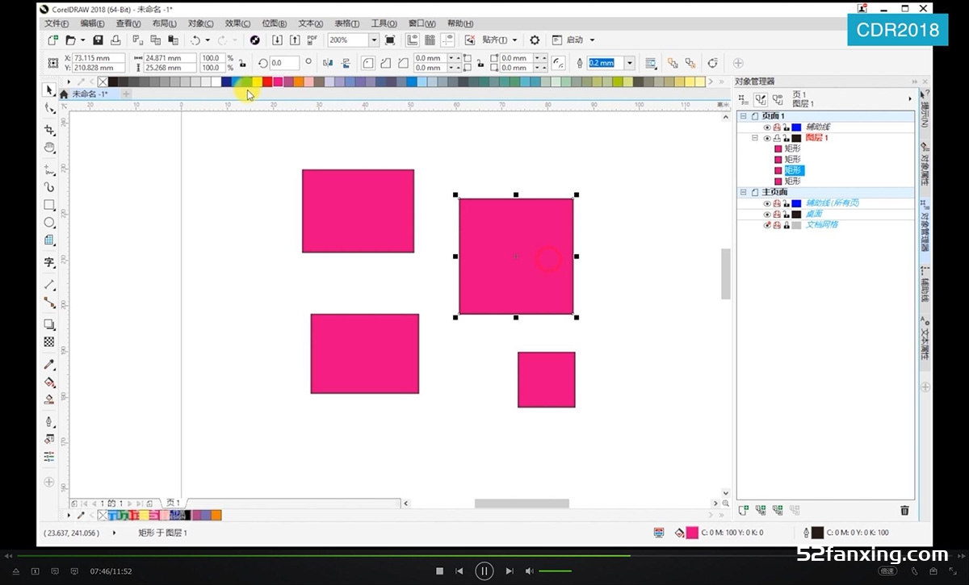Viewport: 969px width, 585px height.
Task: Click the Save disk icon
Action: pyautogui.click(x=98, y=40)
